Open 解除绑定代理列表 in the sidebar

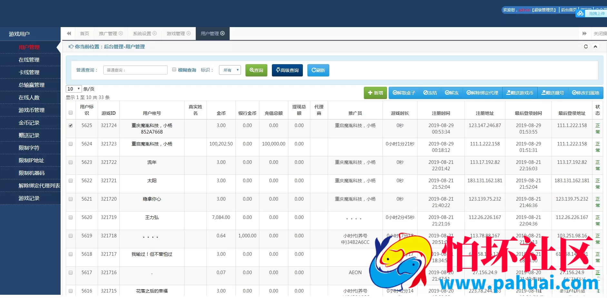pyautogui.click(x=30, y=185)
